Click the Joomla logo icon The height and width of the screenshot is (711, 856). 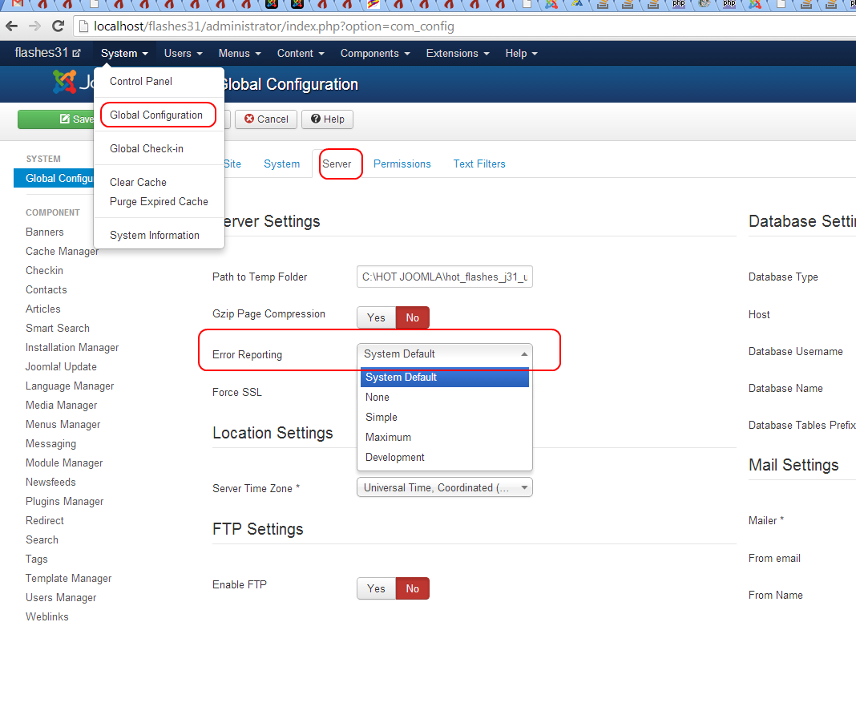64,82
